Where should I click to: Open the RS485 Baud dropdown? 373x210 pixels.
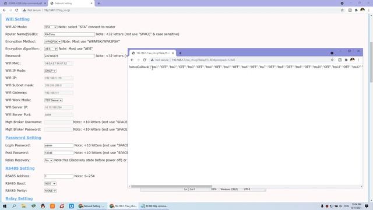click(50, 184)
